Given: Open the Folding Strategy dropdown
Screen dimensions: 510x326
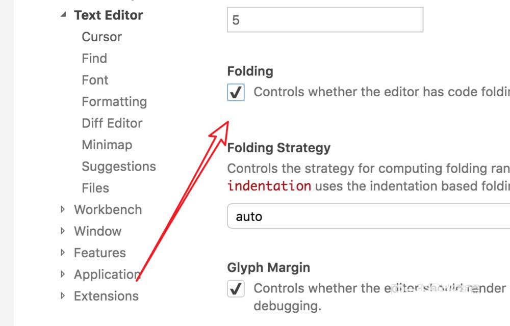Looking at the screenshot, I should (x=367, y=216).
